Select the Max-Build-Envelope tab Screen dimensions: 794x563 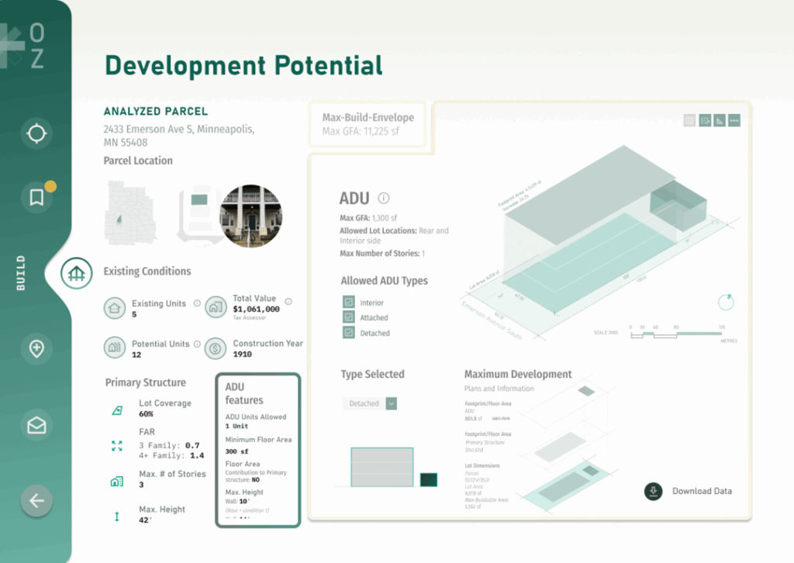(x=368, y=124)
